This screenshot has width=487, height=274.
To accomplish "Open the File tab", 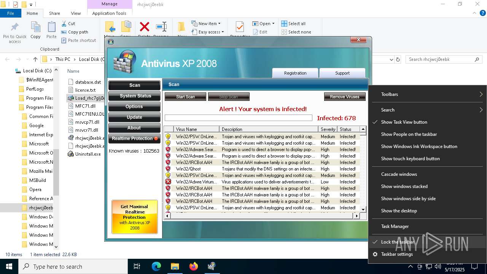I will tap(11, 13).
